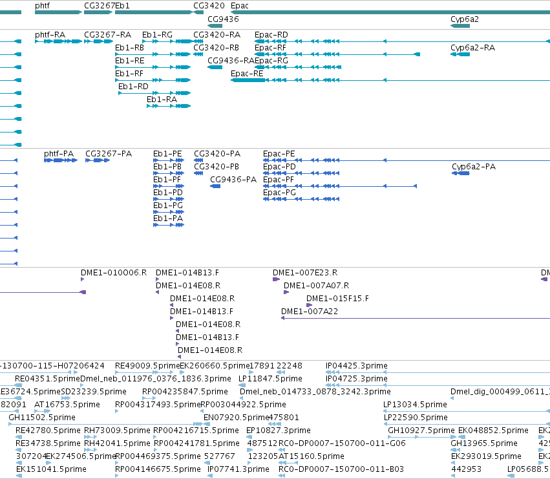
Task: Select protein Eb1-PB
Action: pos(169,173)
